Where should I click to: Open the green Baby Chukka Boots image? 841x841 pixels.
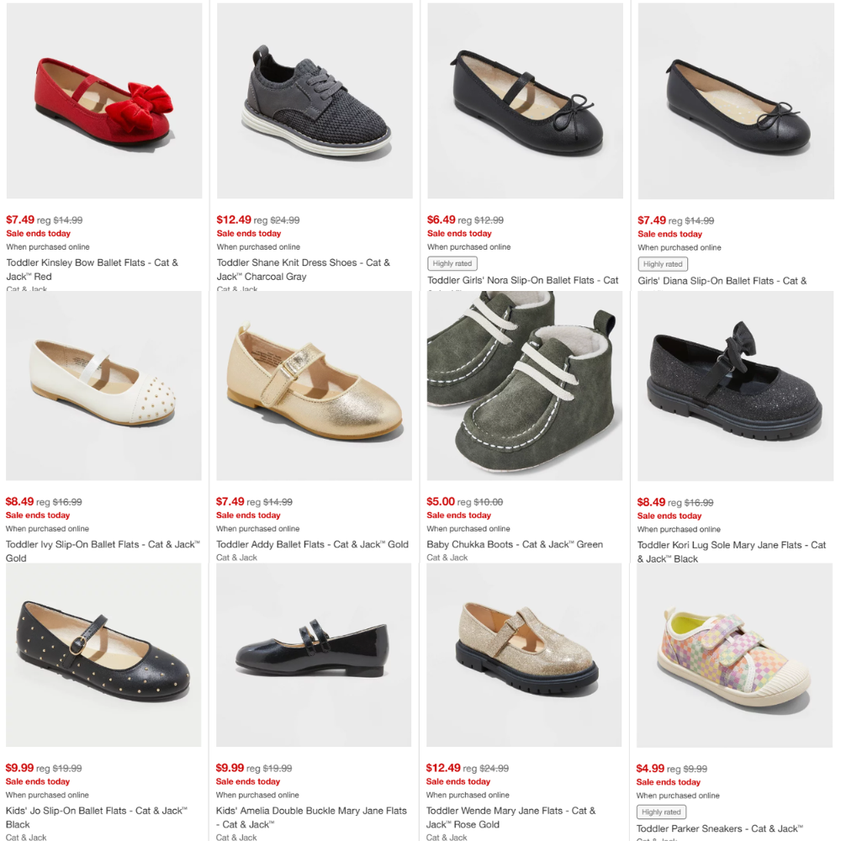(x=525, y=386)
